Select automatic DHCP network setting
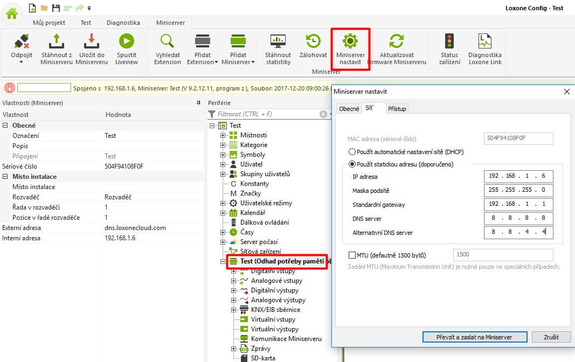This screenshot has width=575, height=362. (x=352, y=152)
